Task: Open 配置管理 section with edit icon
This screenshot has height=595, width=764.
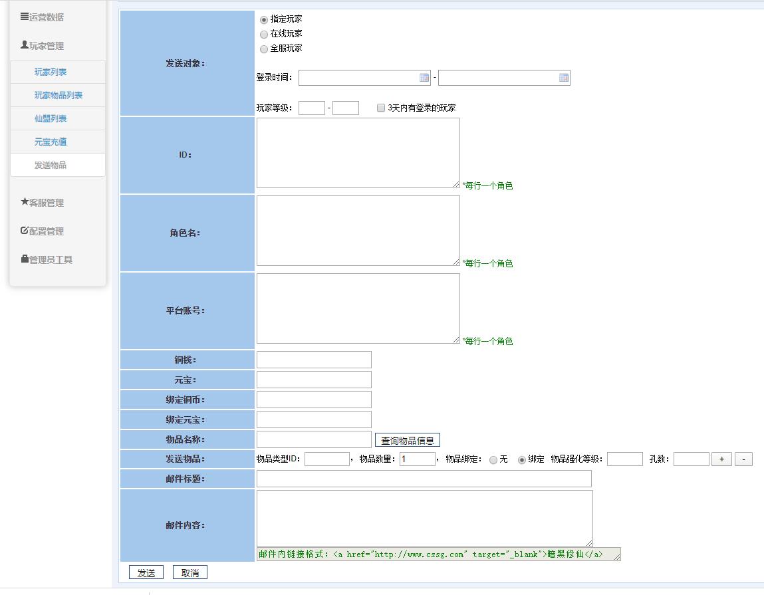Action: point(43,231)
